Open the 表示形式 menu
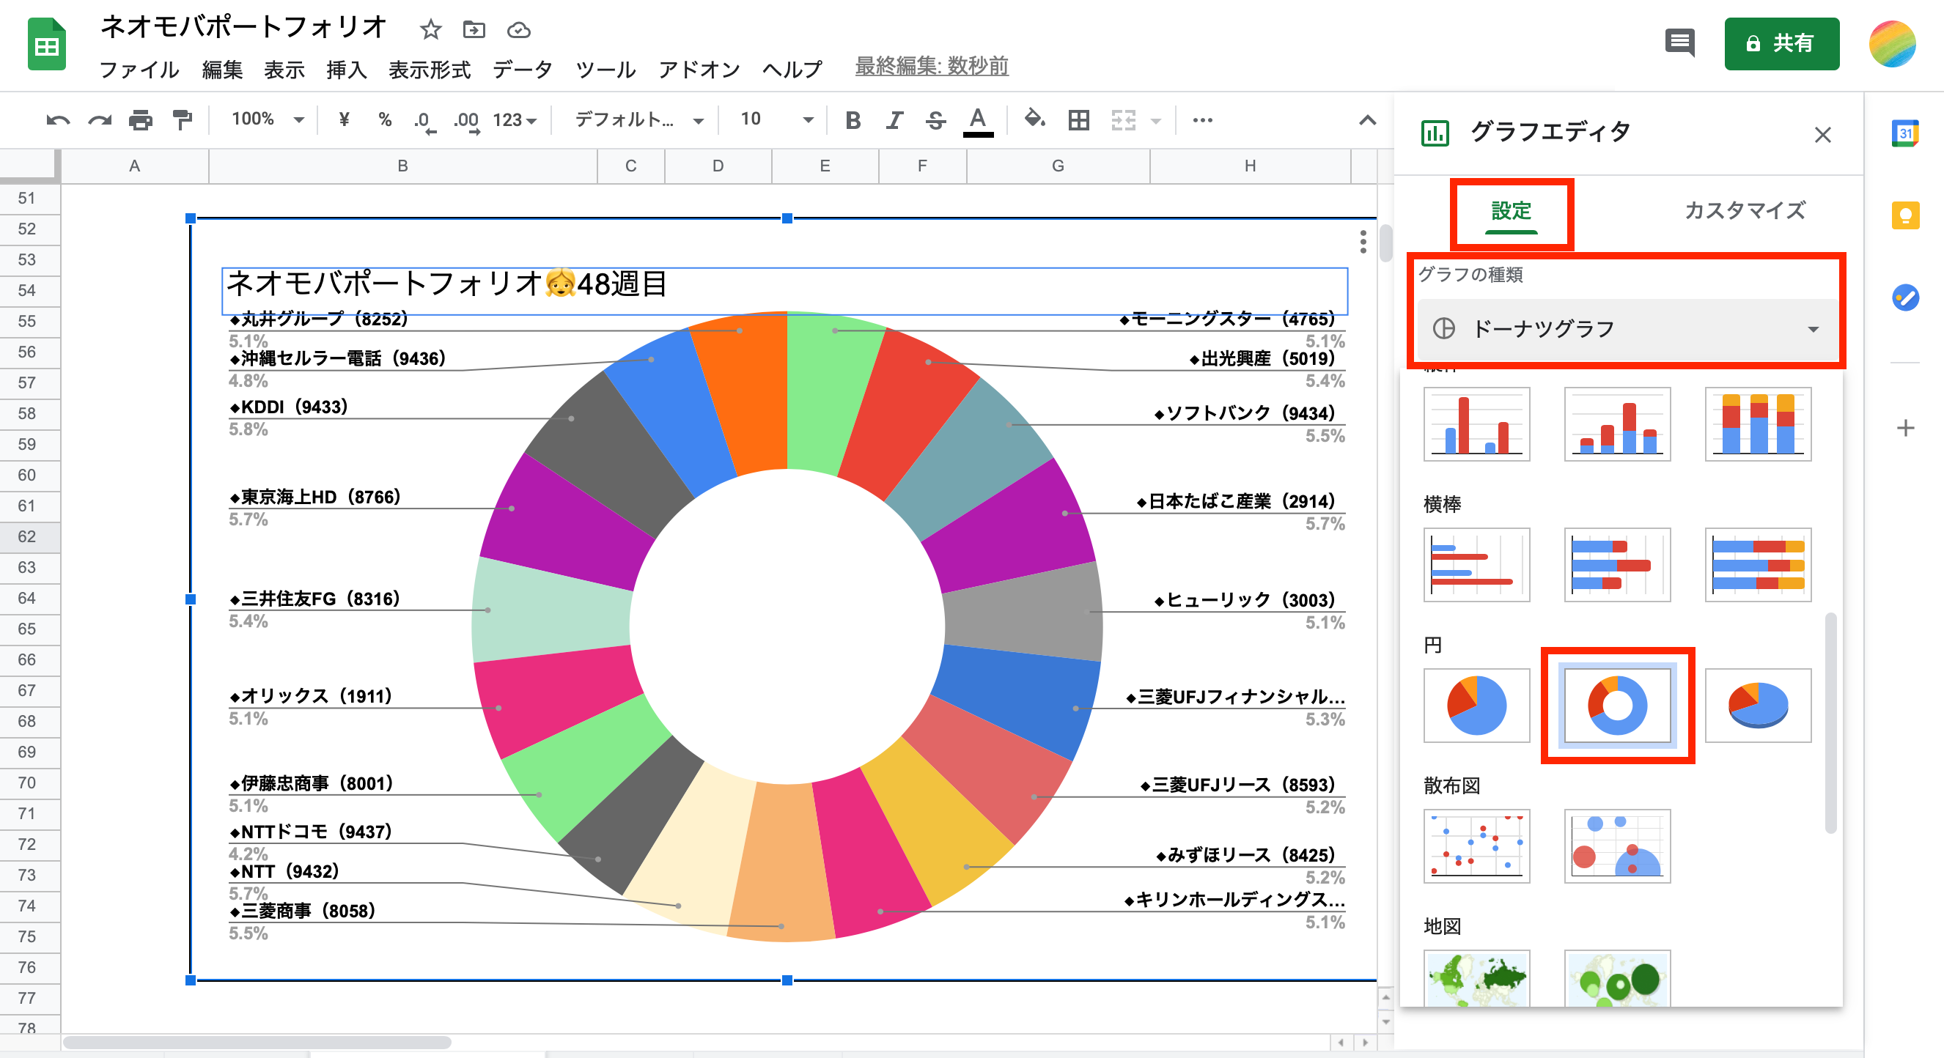The width and height of the screenshot is (1944, 1058). [430, 70]
